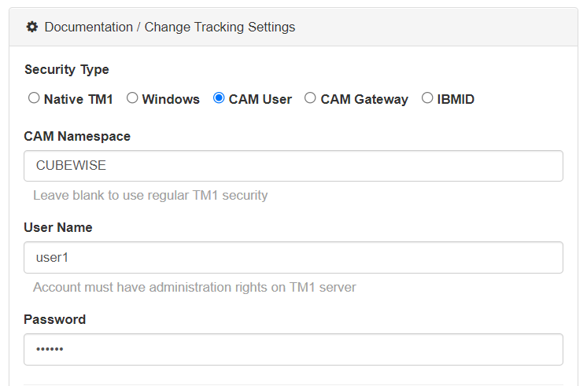Screen dimensions: 587x386
Task: Click into the masked Password field
Action: (x=293, y=349)
